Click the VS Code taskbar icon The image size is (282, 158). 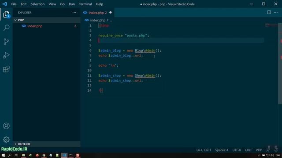[x=64, y=155]
